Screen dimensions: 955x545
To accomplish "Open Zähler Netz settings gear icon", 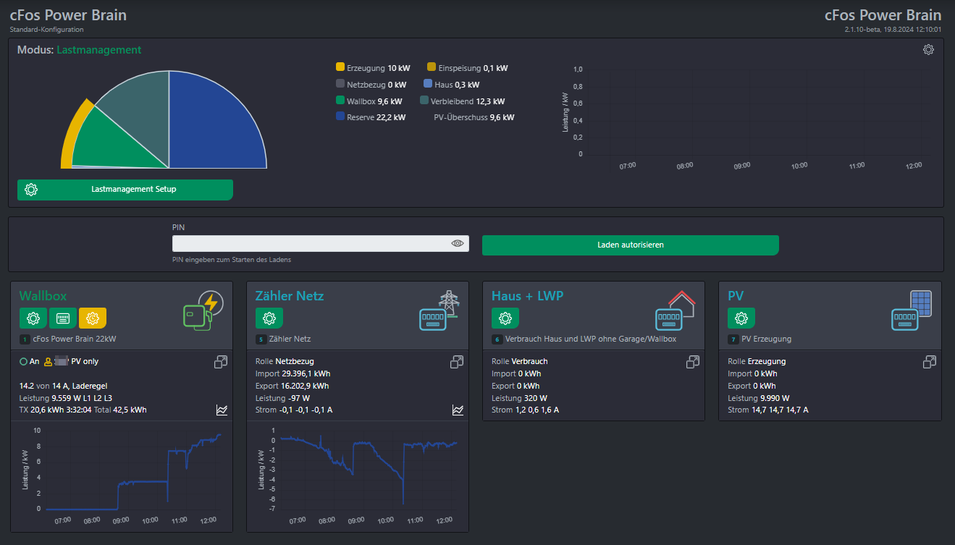I will (269, 318).
